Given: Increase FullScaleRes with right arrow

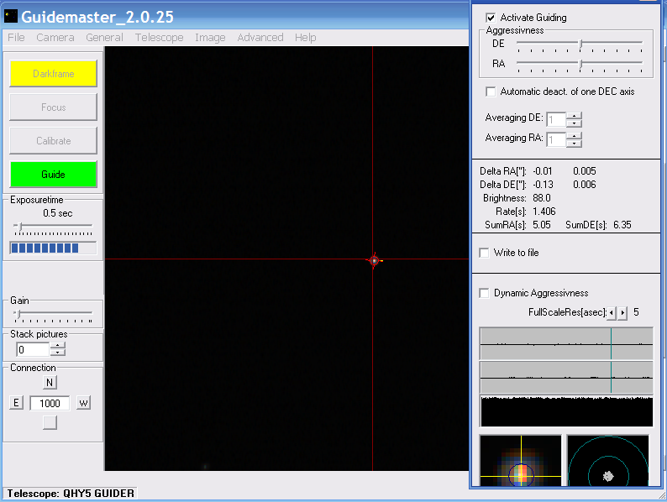Looking at the screenshot, I should tap(622, 313).
